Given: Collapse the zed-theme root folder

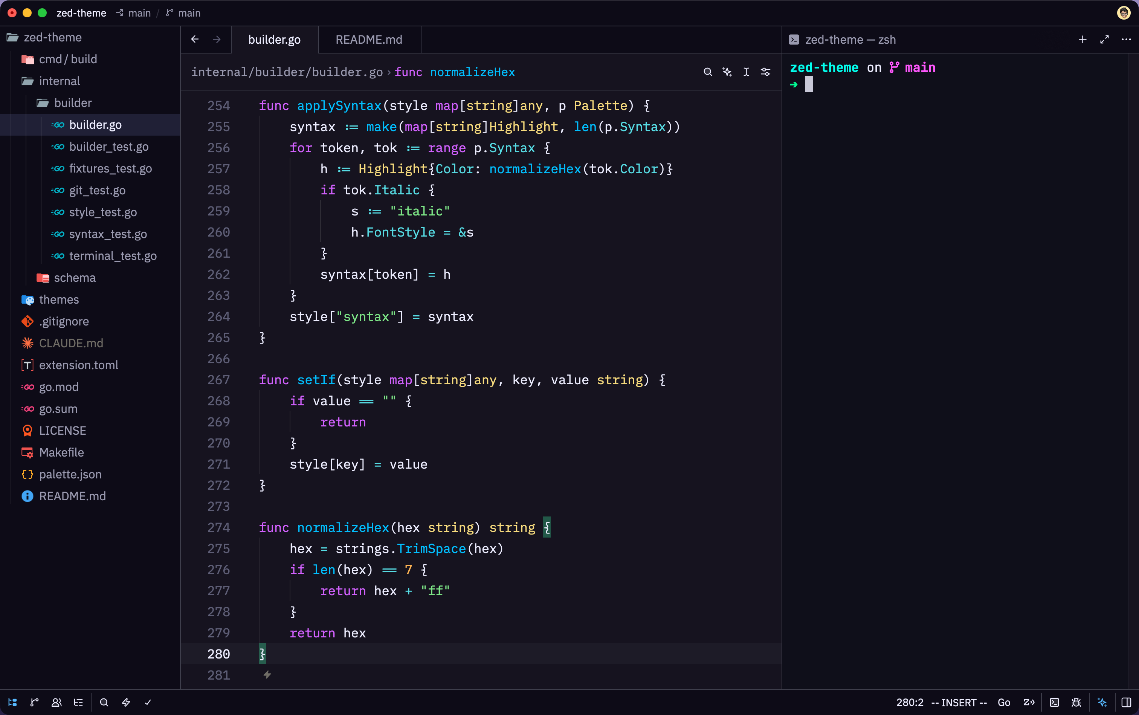Looking at the screenshot, I should coord(90,37).
